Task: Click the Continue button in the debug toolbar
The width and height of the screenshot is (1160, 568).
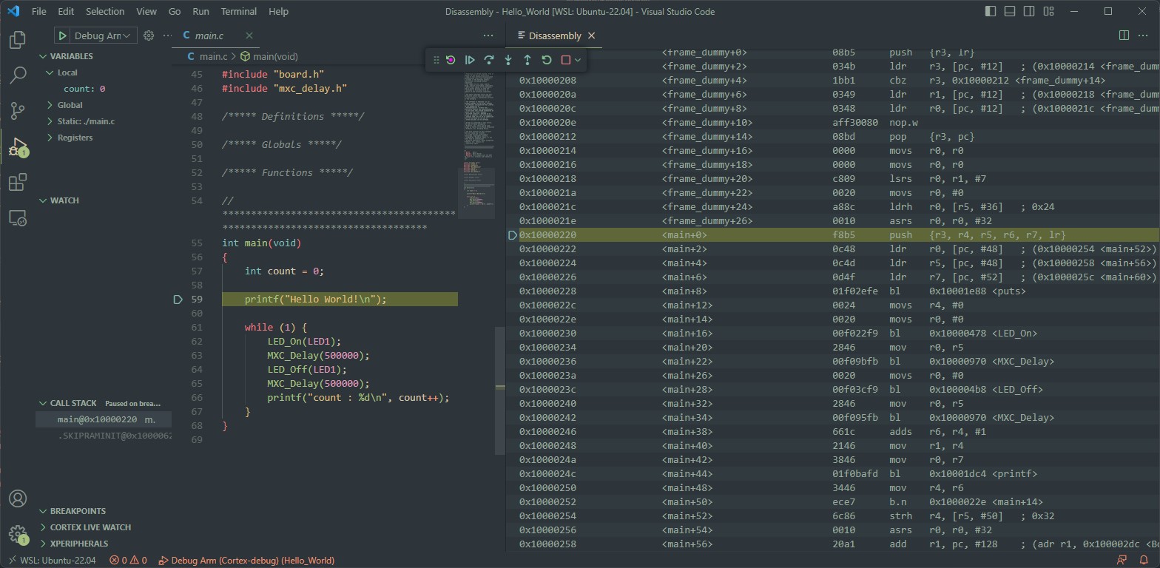Action: pyautogui.click(x=470, y=60)
